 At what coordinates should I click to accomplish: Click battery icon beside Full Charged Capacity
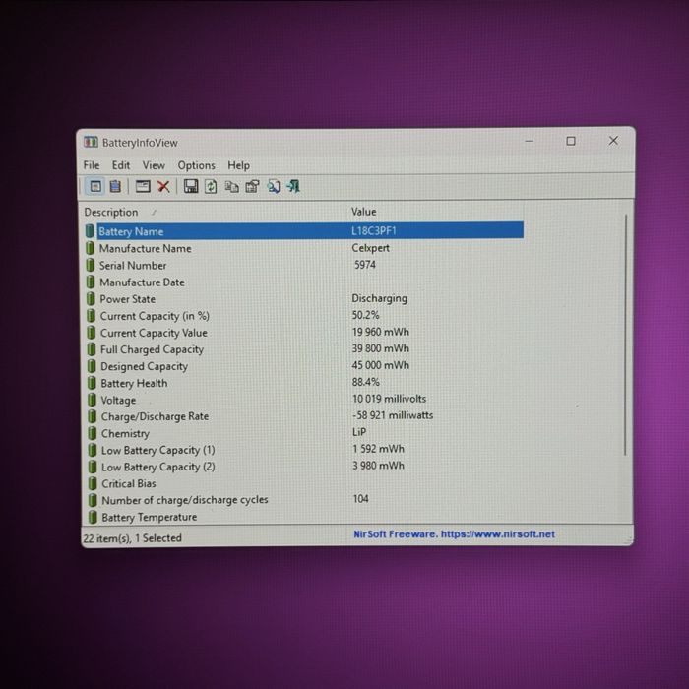tap(92, 349)
